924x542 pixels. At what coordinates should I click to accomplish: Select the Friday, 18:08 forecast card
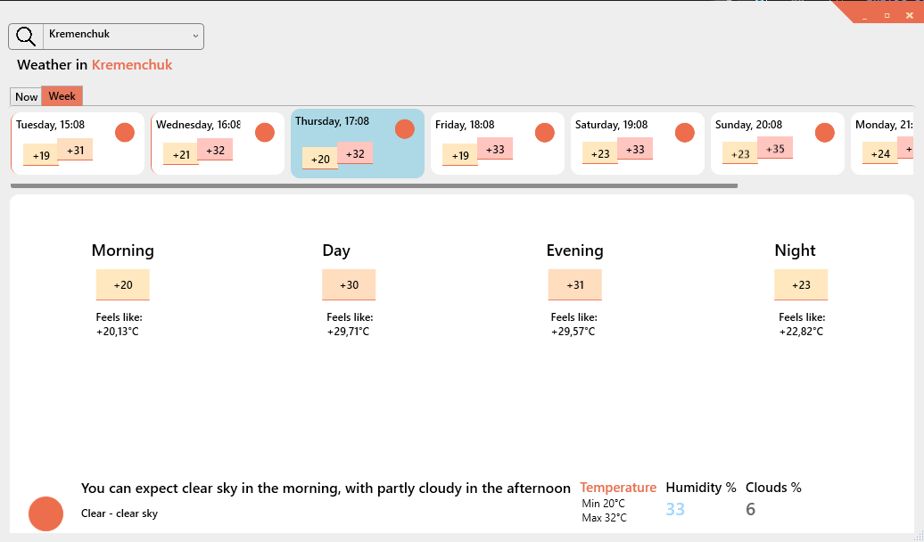pyautogui.click(x=498, y=144)
